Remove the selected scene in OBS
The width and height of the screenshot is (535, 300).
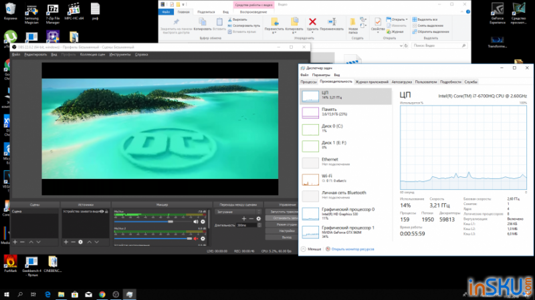tap(22, 242)
